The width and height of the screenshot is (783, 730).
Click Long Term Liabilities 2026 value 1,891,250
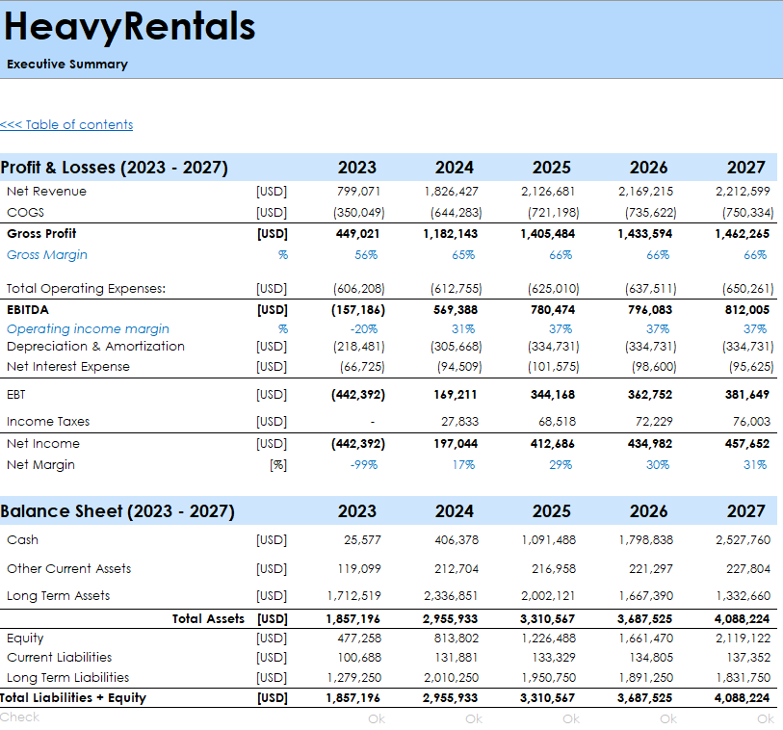coord(645,678)
